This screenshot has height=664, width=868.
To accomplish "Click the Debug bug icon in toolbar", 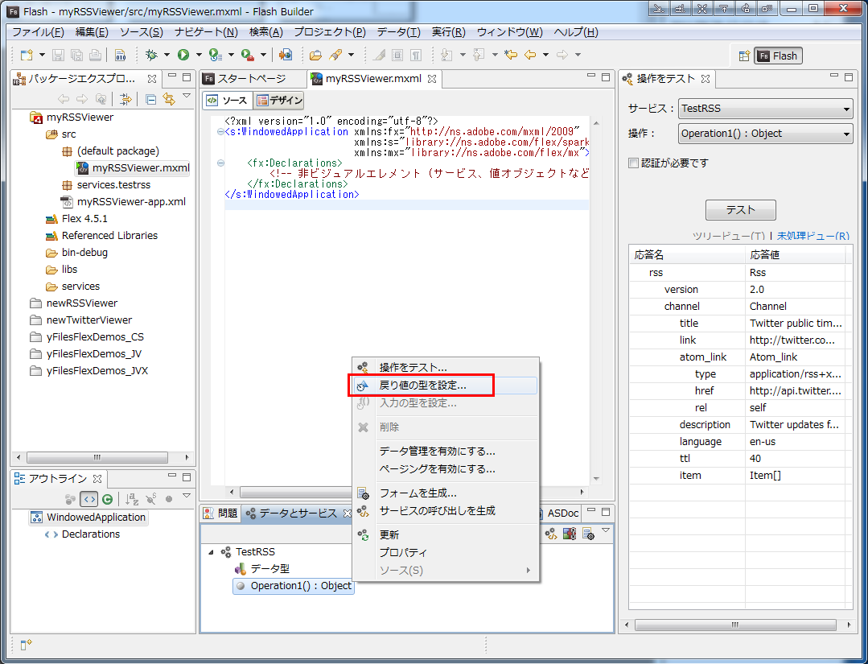I will coord(151,55).
